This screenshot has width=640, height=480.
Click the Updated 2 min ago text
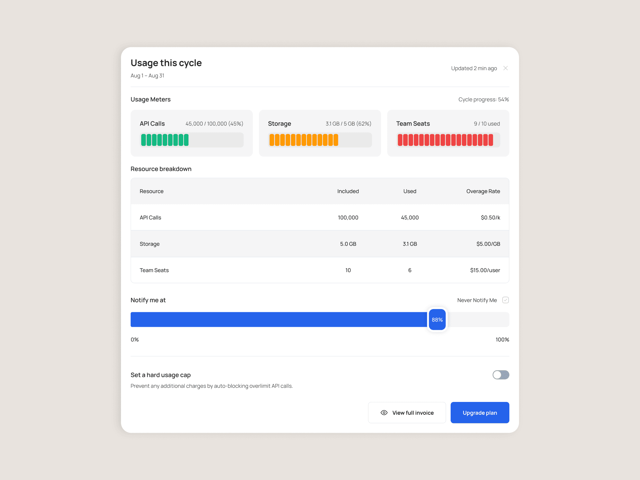pyautogui.click(x=474, y=68)
